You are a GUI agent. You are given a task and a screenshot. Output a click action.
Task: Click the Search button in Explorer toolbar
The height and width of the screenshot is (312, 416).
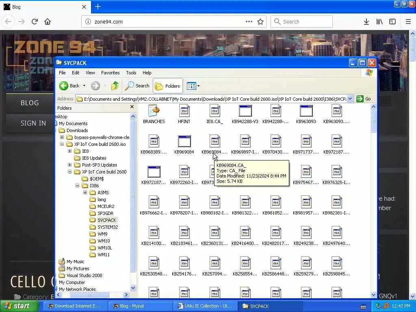[137, 86]
